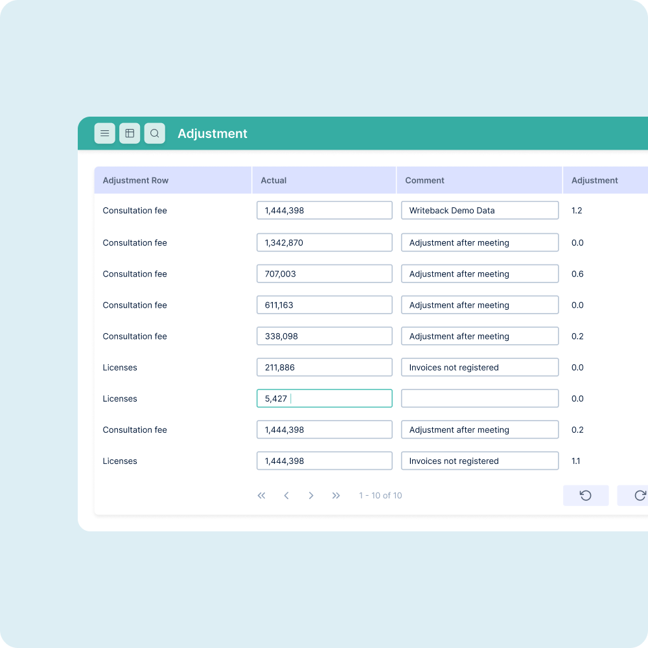This screenshot has width=648, height=648.
Task: Click Actual field showing 707,003
Action: (x=324, y=274)
